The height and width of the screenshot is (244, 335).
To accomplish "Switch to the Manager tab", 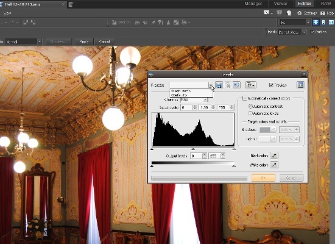I will pos(253,4).
